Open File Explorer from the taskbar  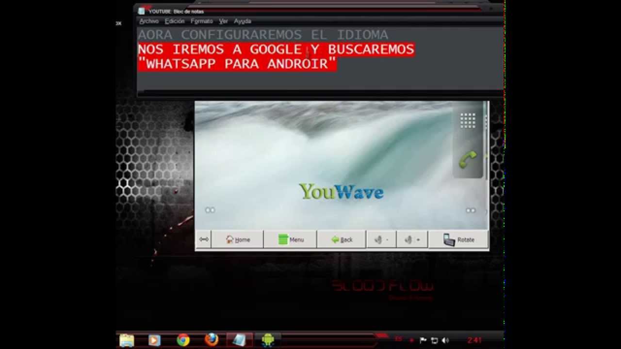(x=127, y=340)
